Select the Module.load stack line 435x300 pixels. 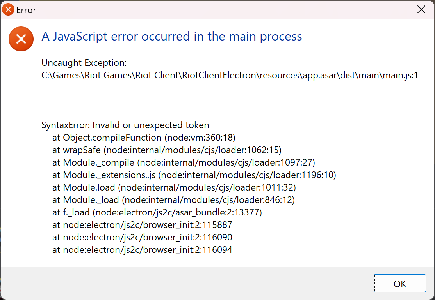(174, 187)
